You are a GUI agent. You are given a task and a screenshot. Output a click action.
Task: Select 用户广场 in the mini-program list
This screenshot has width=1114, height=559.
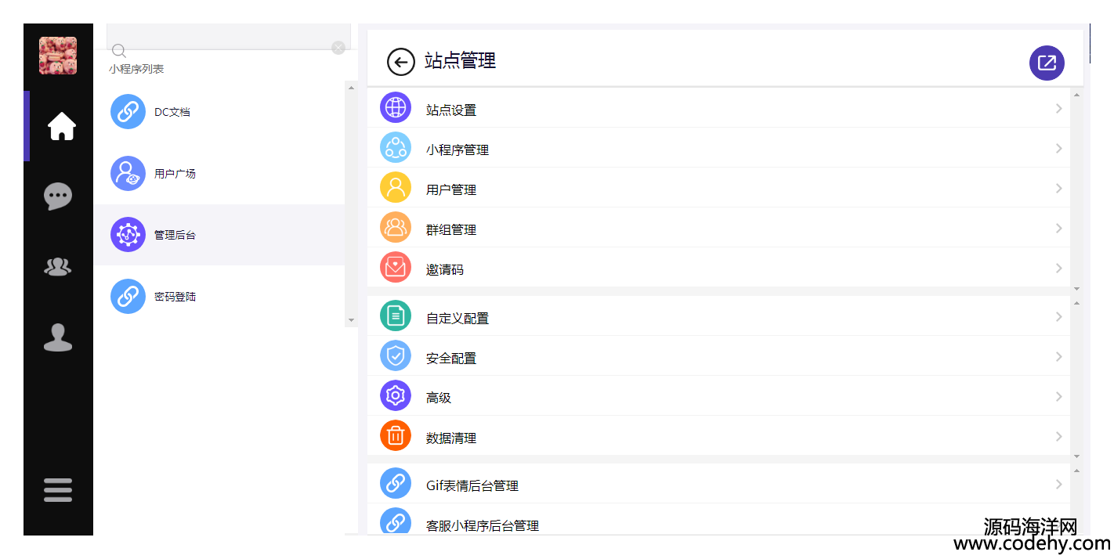click(175, 174)
